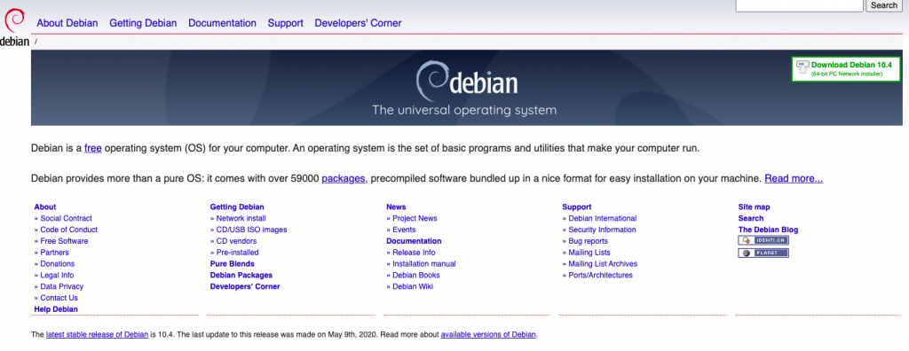
Task: Open 'available versions of Debian' link
Action: click(x=489, y=335)
